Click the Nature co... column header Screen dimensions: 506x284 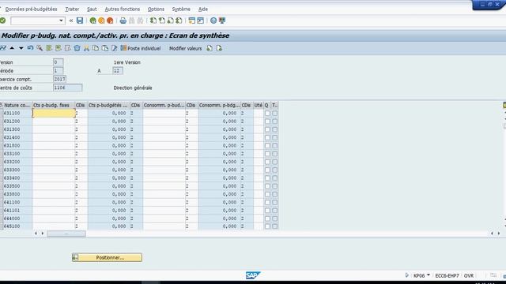[x=17, y=105]
